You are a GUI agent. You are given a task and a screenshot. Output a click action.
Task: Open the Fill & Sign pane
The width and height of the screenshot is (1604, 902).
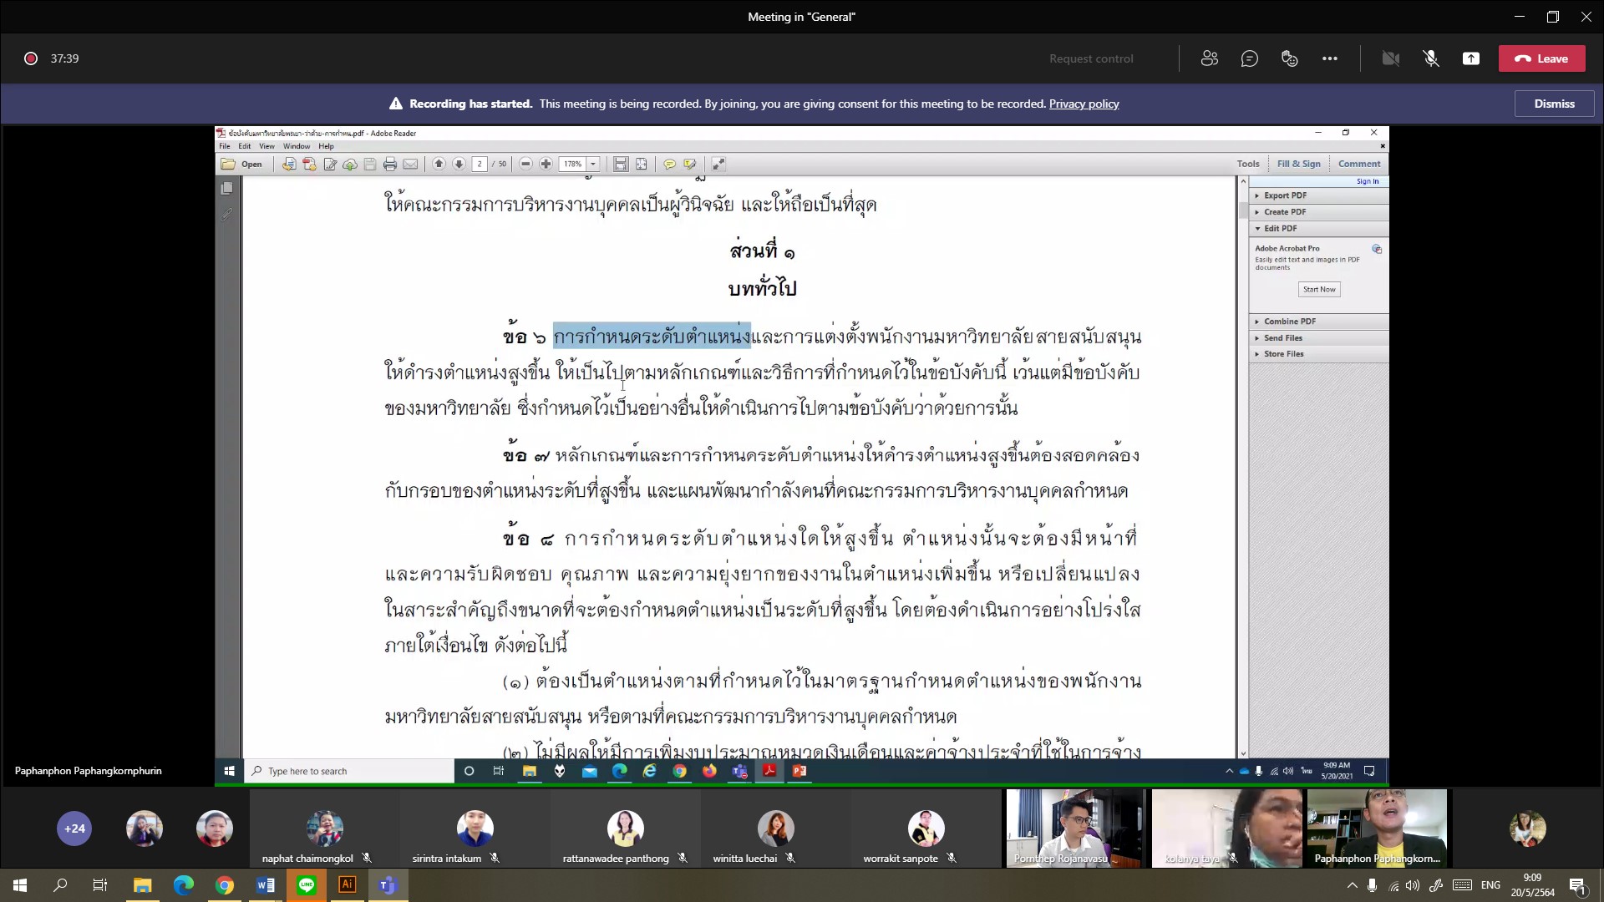click(1298, 165)
